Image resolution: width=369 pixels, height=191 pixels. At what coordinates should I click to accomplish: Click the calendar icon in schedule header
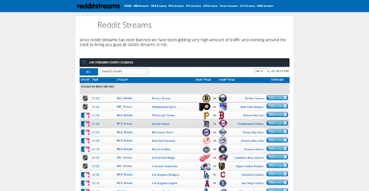84,62
